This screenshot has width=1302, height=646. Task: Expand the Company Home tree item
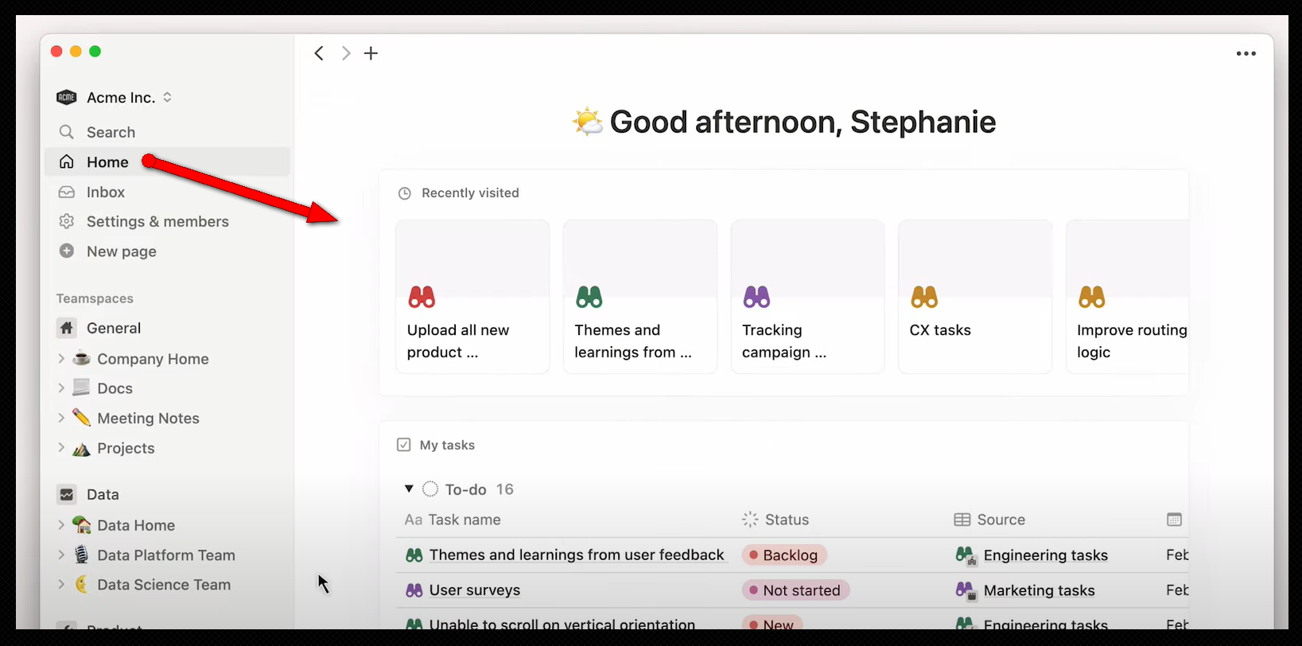(x=61, y=359)
